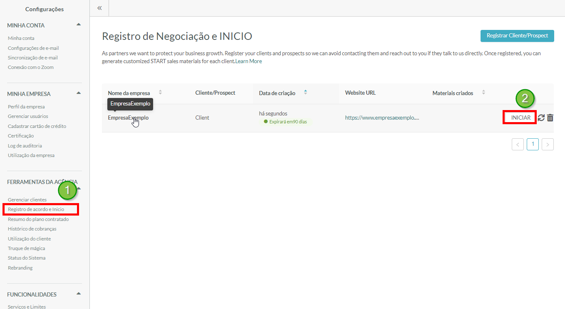Viewport: 565px width, 309px height.
Task: Collapse the FUNCIONALIDADES section
Action: [79, 294]
